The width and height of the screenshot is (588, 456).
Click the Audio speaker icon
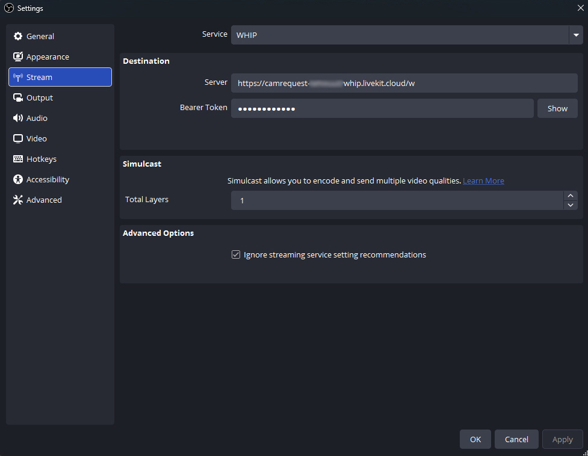(x=18, y=118)
